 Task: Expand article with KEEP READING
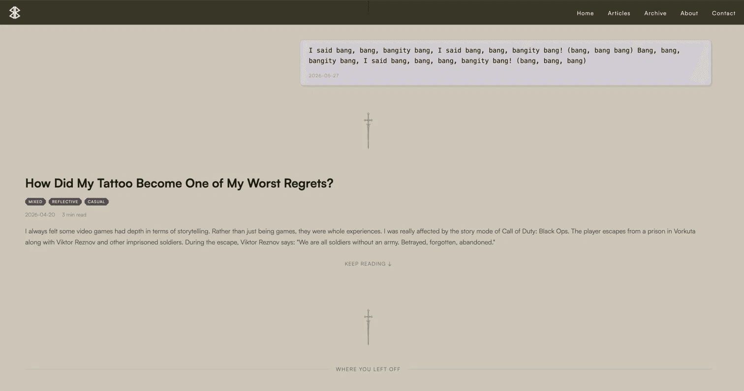click(x=368, y=264)
